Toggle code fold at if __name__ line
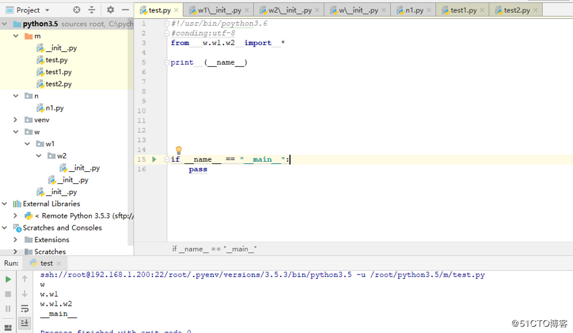This screenshot has height=333, width=573. (167, 159)
